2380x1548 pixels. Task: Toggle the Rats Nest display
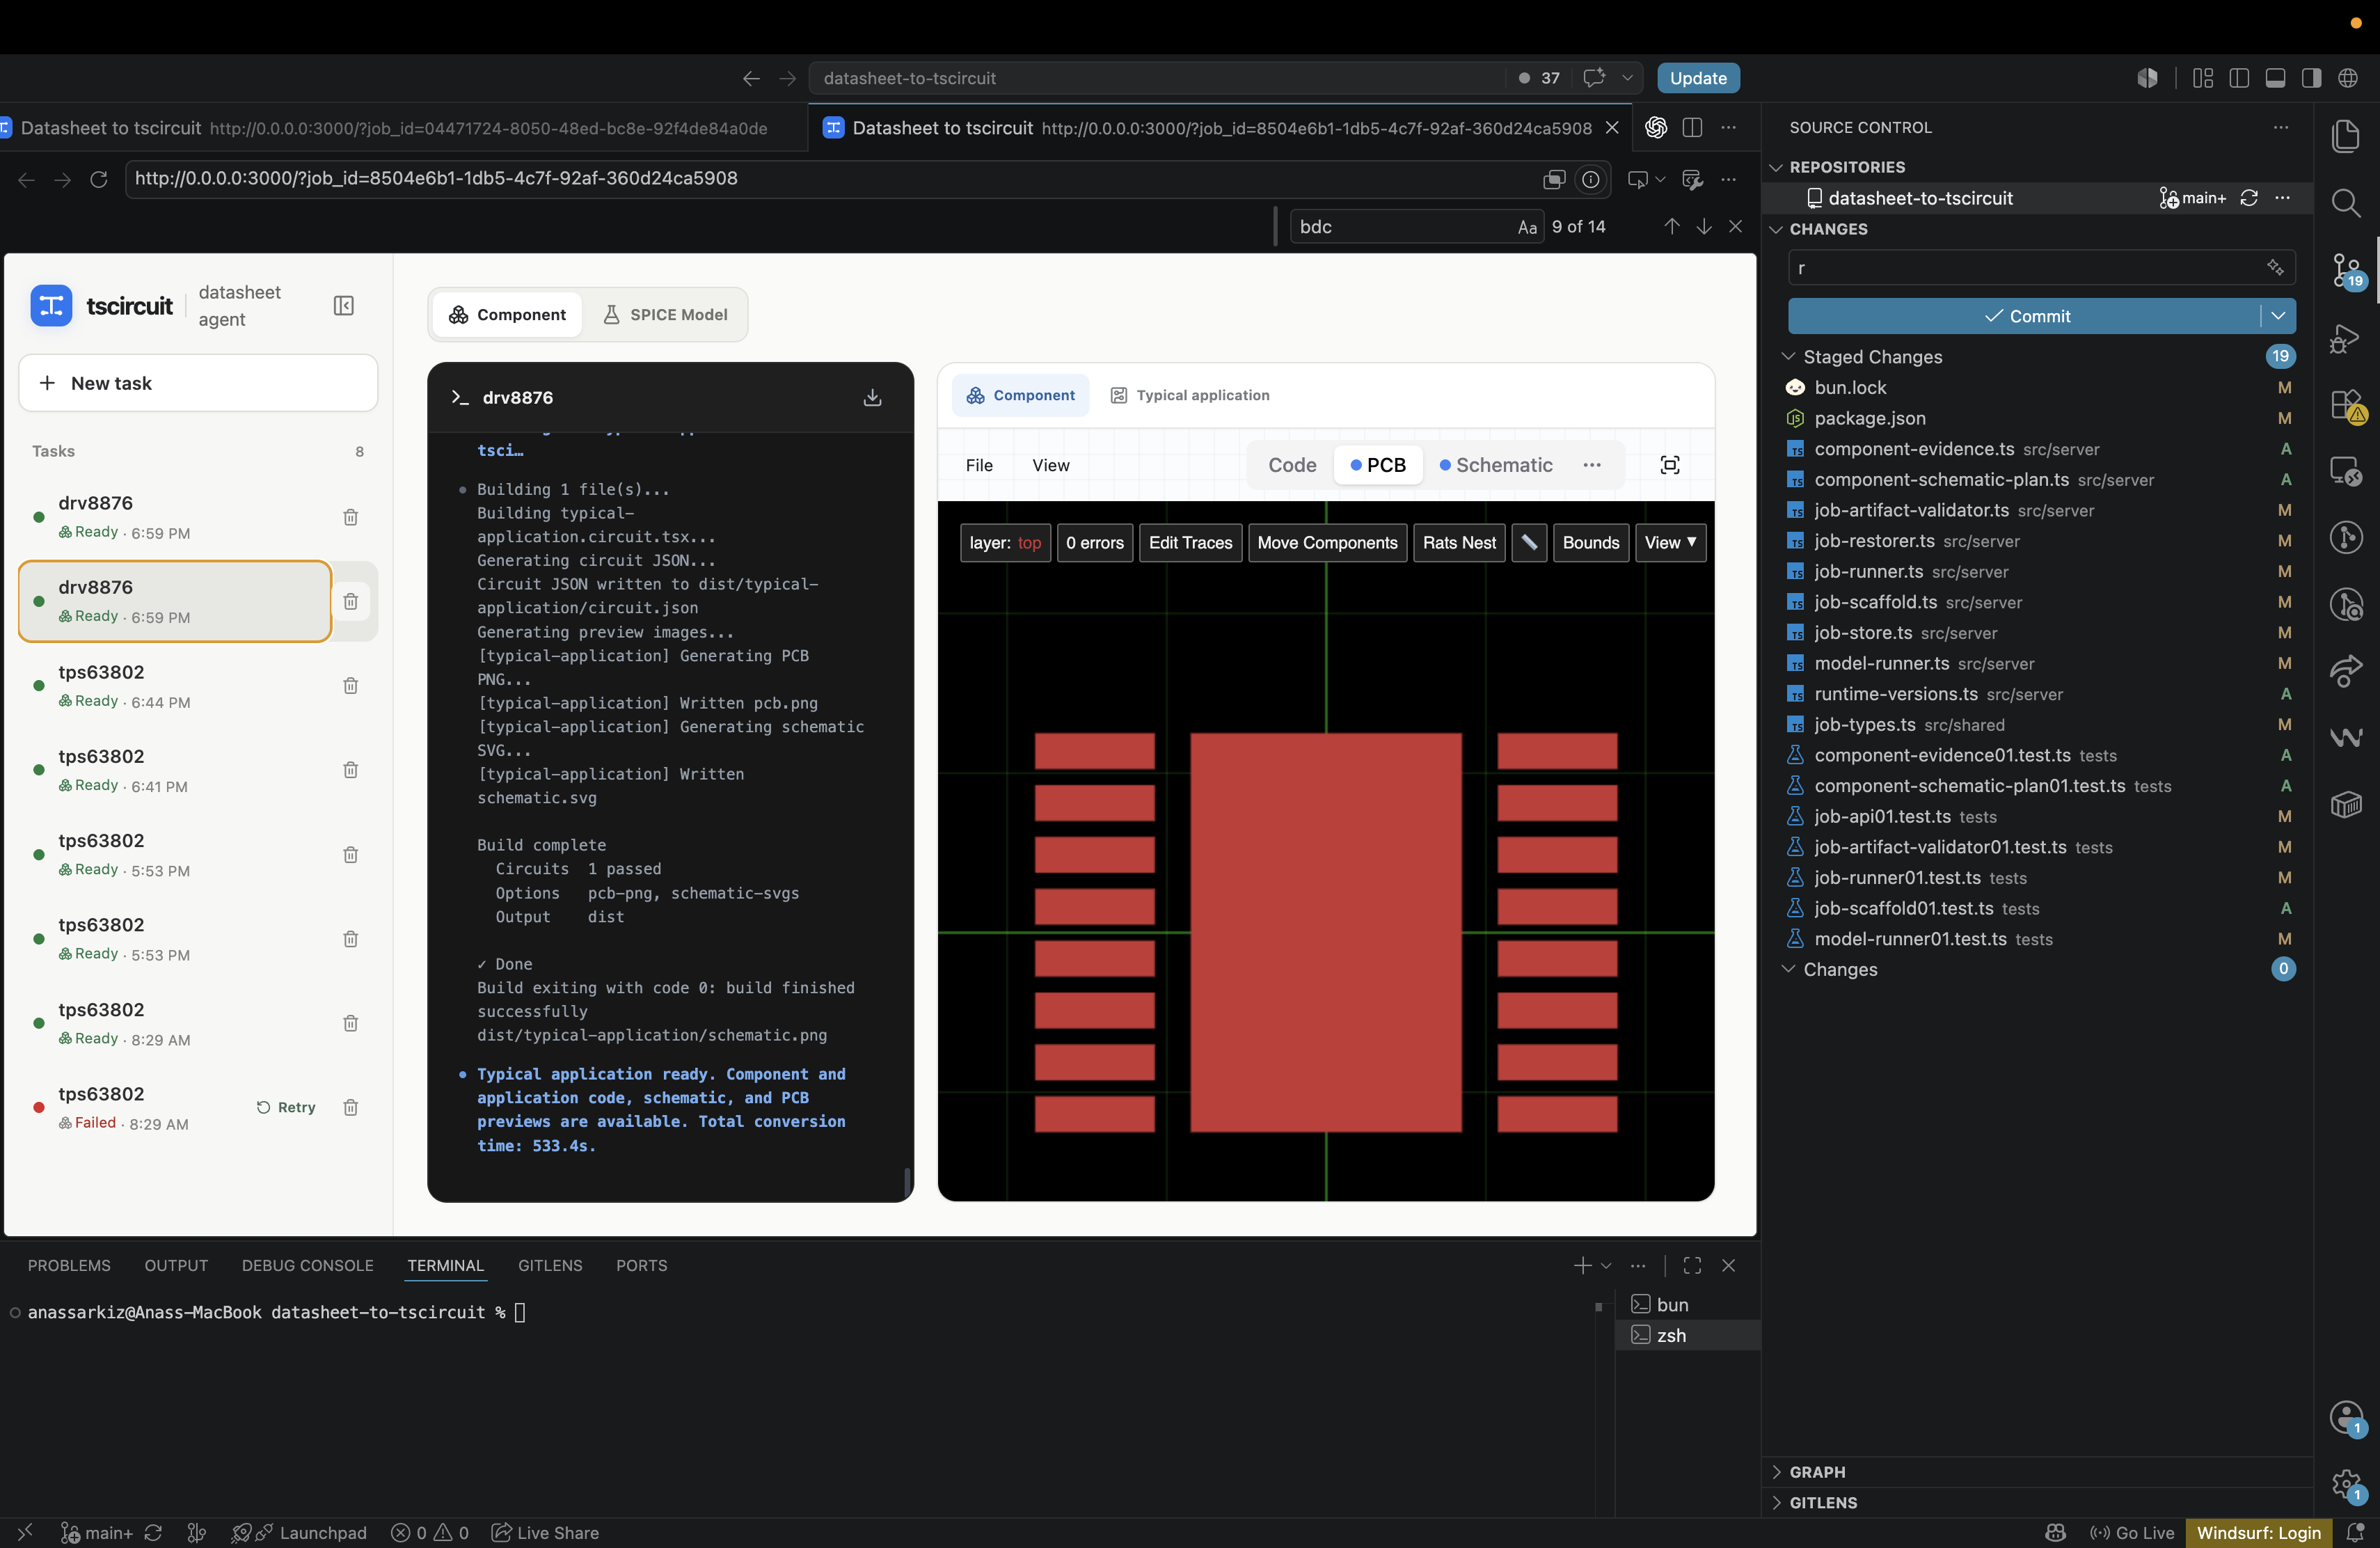(x=1458, y=542)
